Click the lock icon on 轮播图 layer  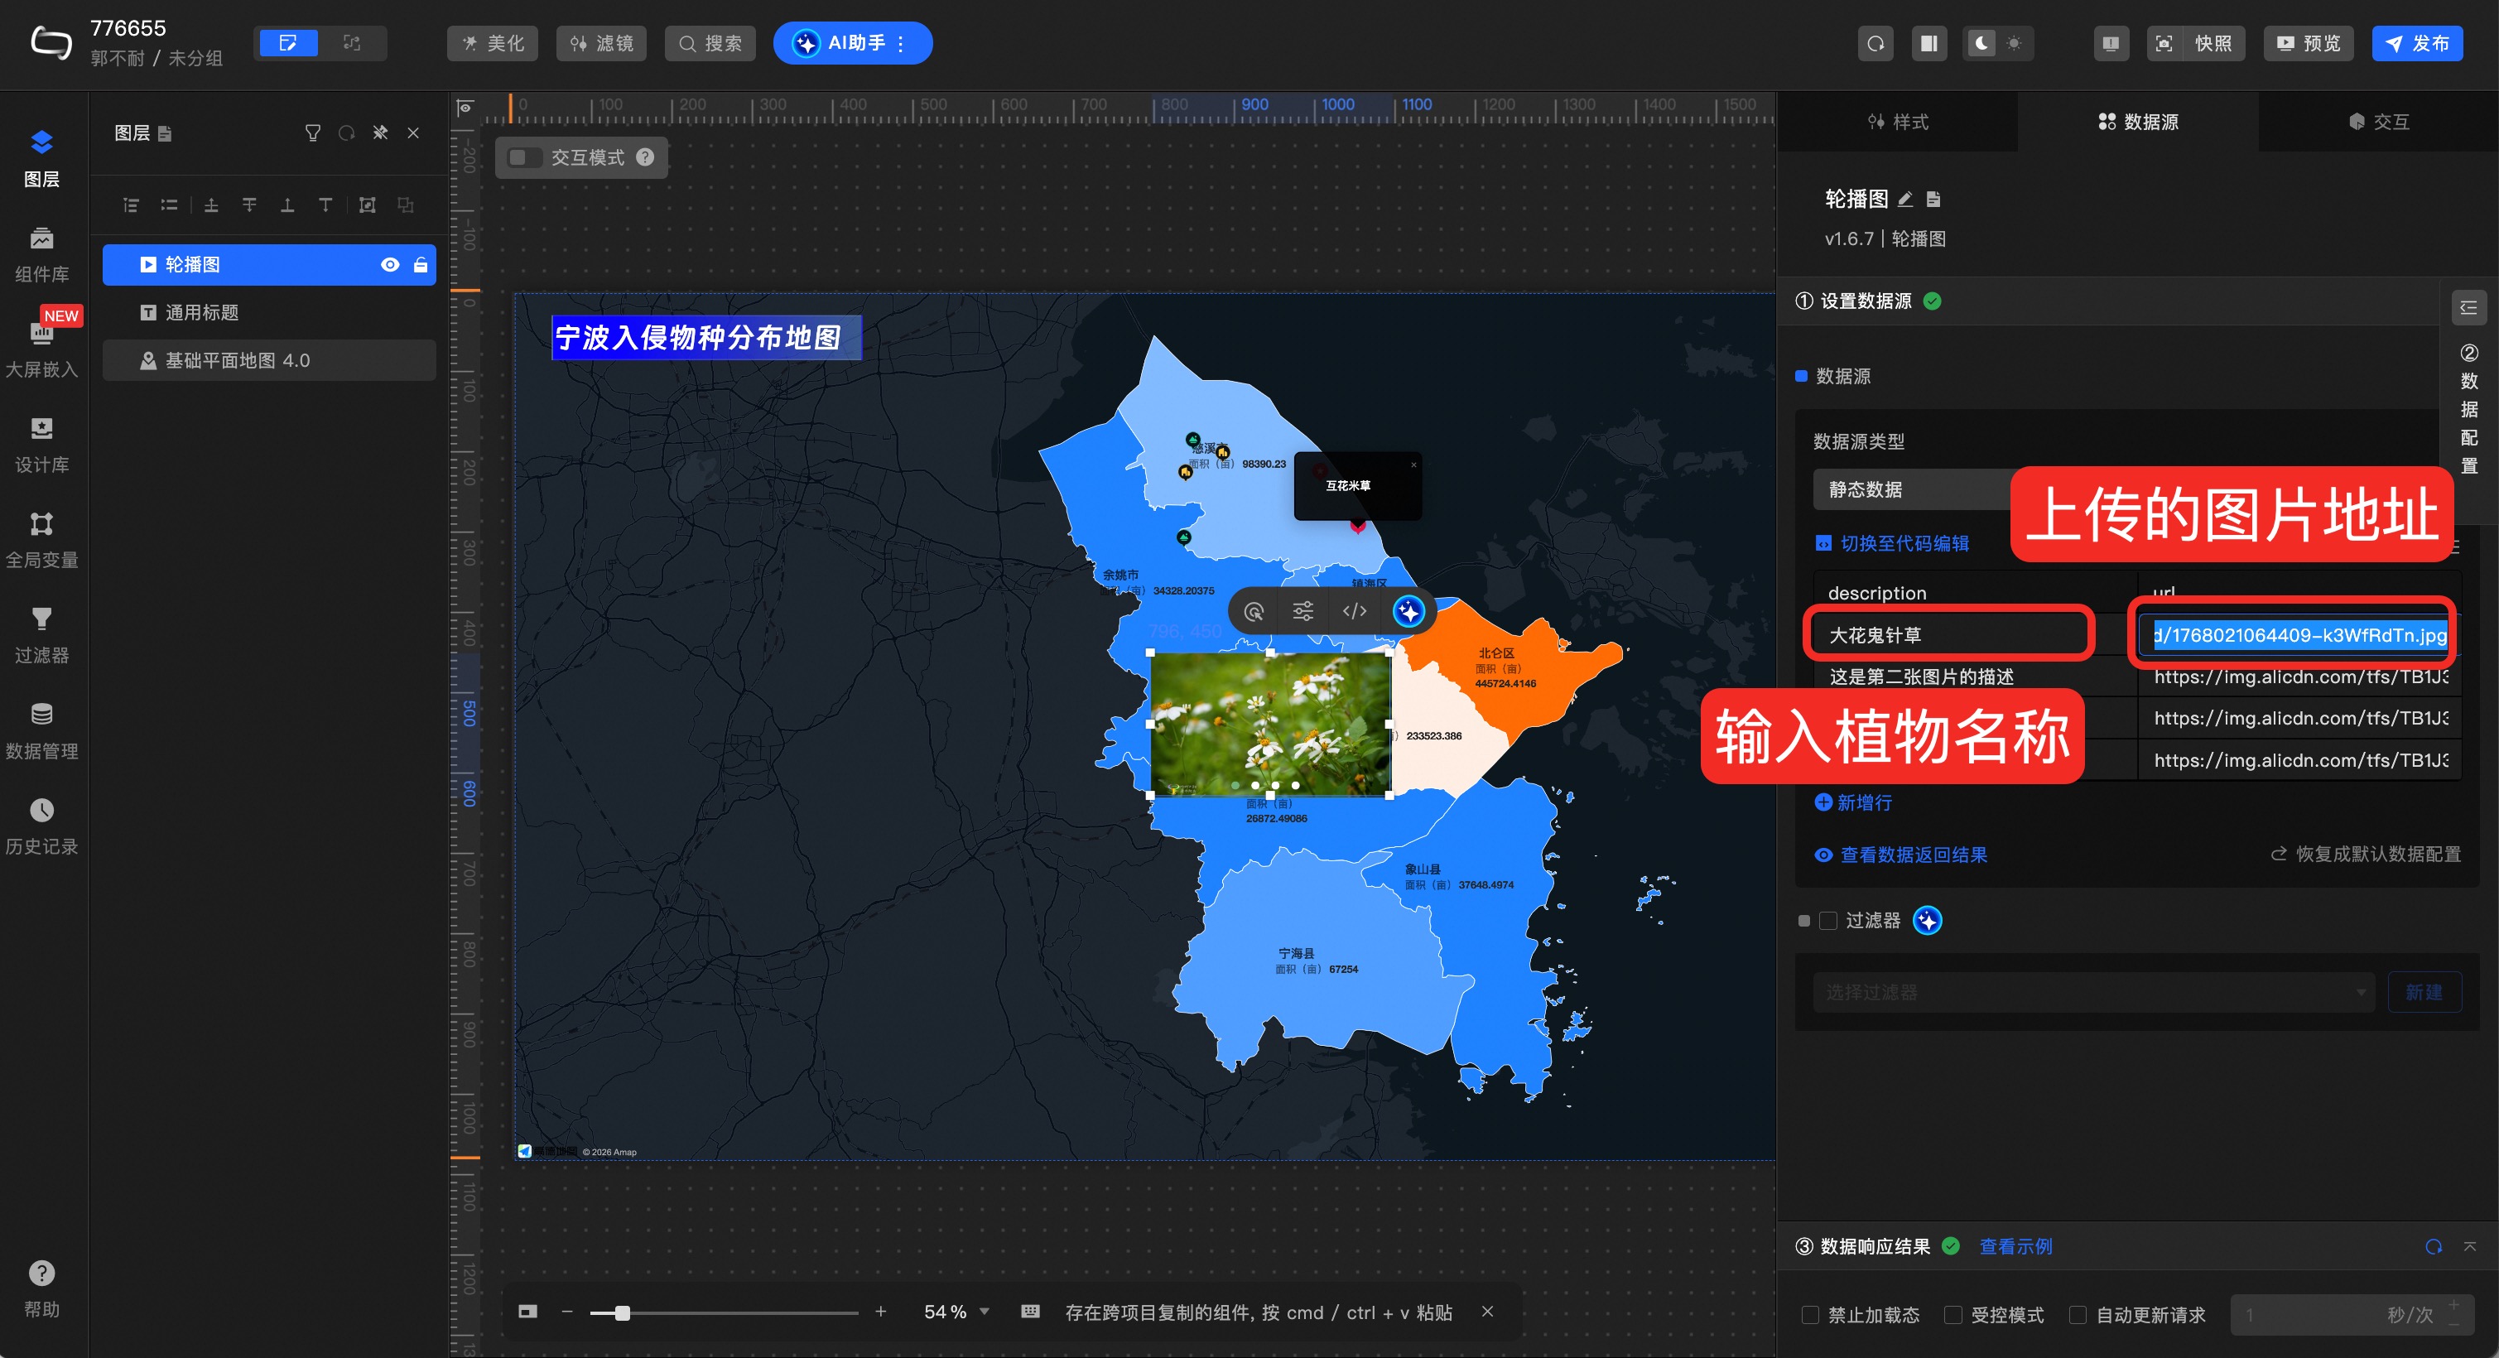[420, 265]
